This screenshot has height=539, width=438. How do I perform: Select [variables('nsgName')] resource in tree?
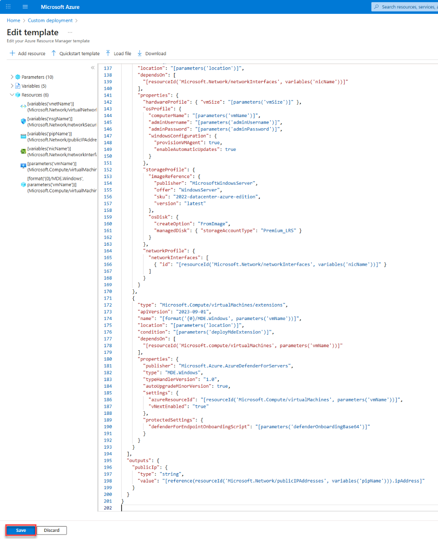pos(62,122)
